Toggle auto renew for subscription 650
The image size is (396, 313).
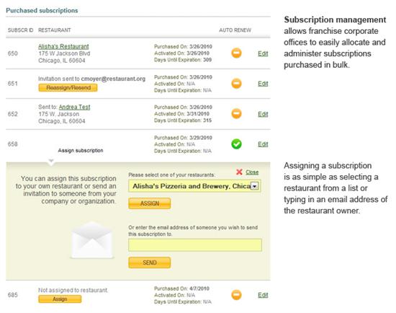coord(236,53)
